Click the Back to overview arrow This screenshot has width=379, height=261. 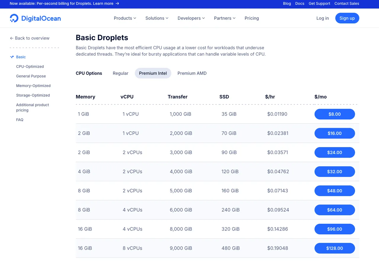pyautogui.click(x=12, y=38)
